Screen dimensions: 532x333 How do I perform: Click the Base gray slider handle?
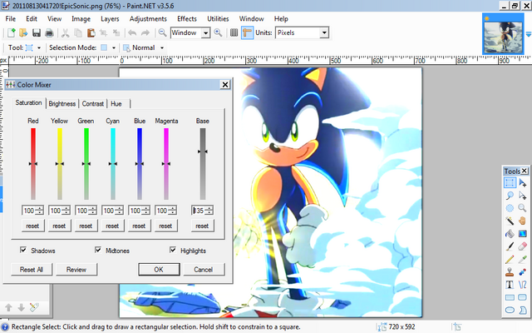(203, 152)
